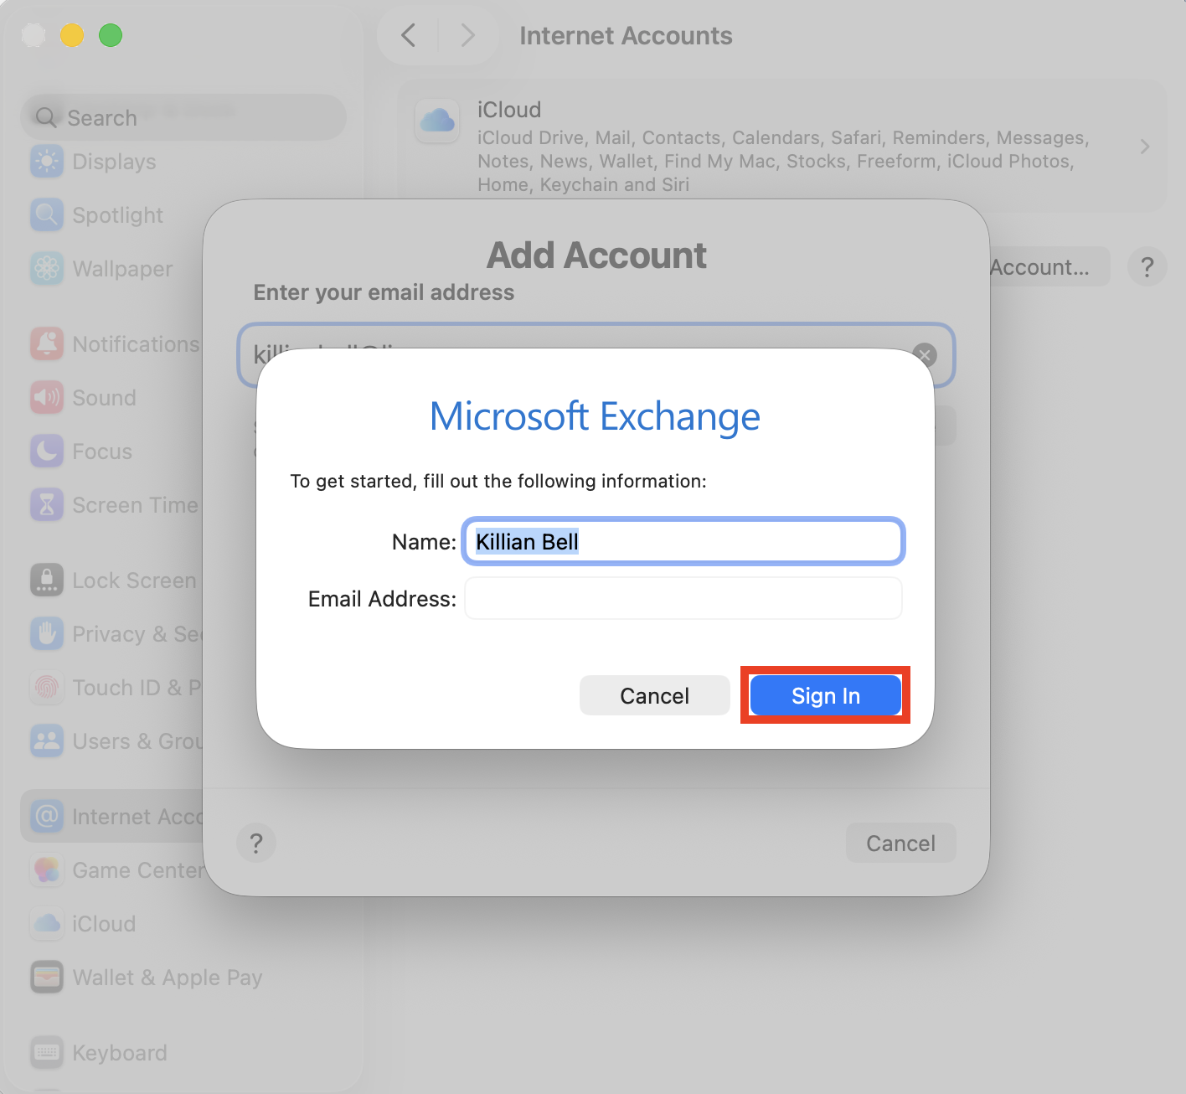
Task: Select Internet Accounts in the sidebar
Action: (x=134, y=816)
